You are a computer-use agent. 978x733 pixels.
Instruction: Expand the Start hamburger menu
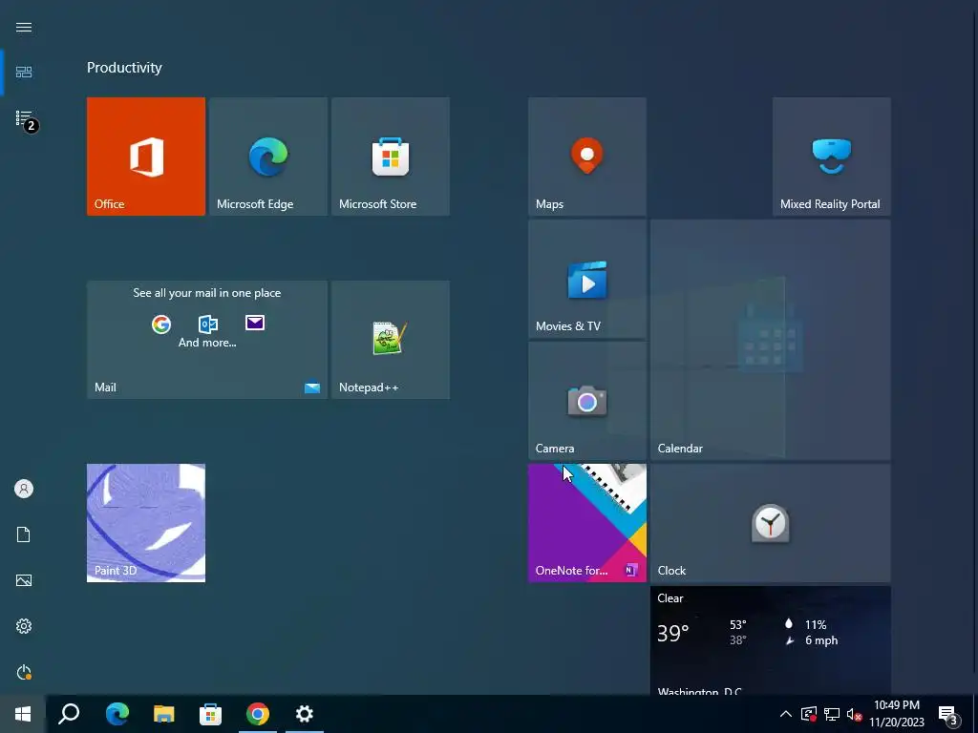(24, 27)
